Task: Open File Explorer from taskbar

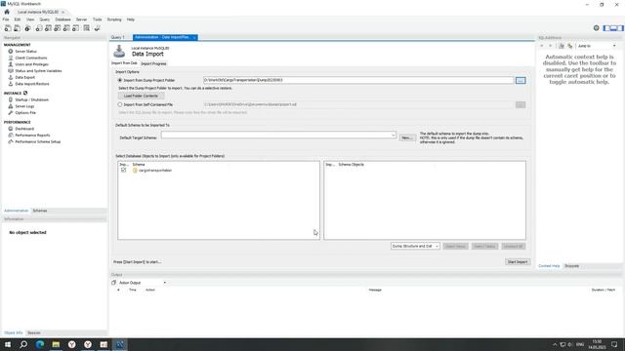Action: 56,344
